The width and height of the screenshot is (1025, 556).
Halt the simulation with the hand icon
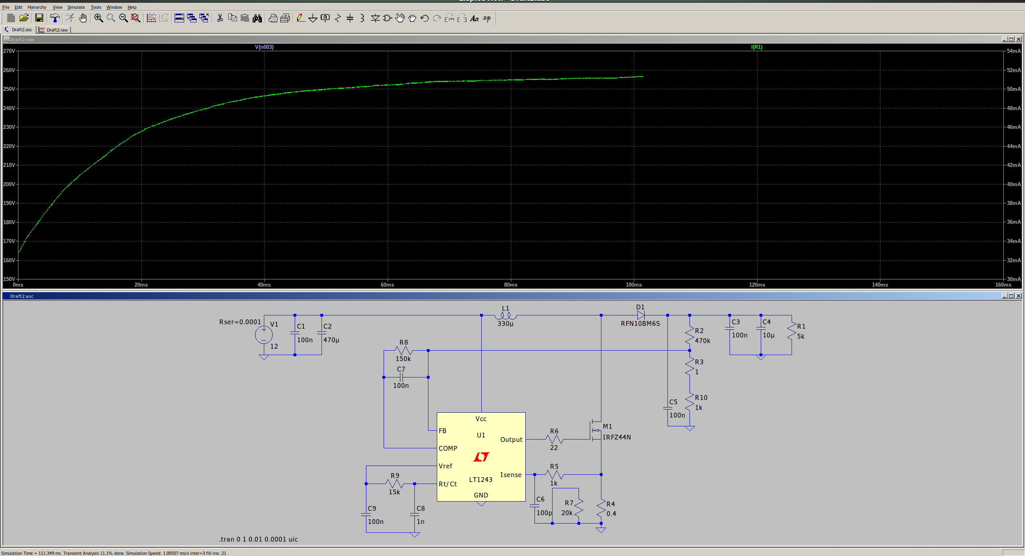(x=83, y=18)
